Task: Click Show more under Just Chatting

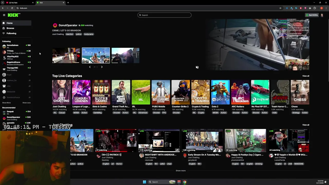Action: (181, 171)
